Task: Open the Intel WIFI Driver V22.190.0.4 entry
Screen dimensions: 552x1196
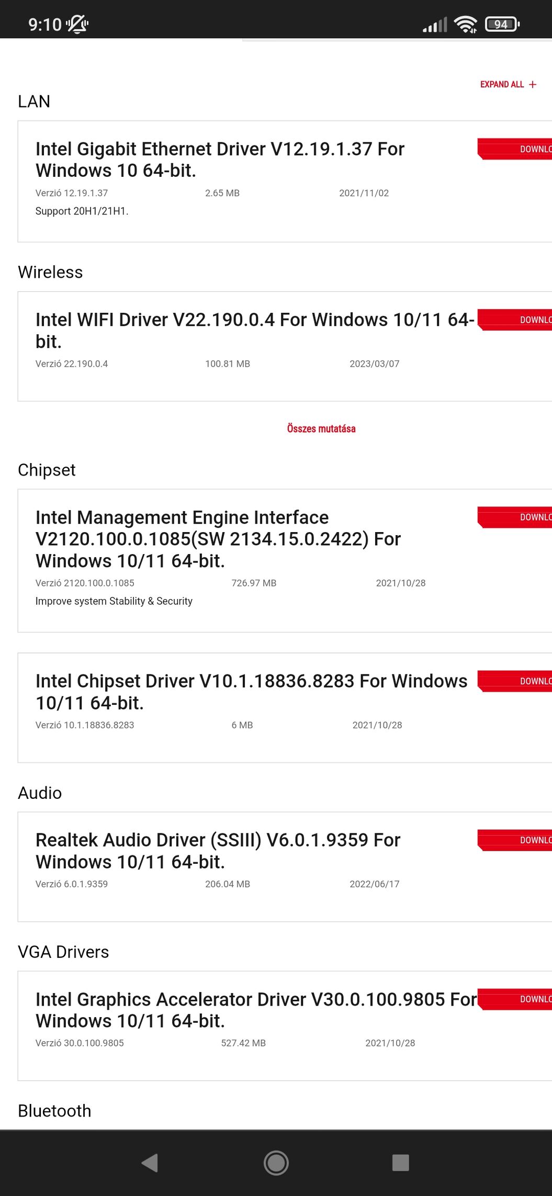Action: (255, 330)
